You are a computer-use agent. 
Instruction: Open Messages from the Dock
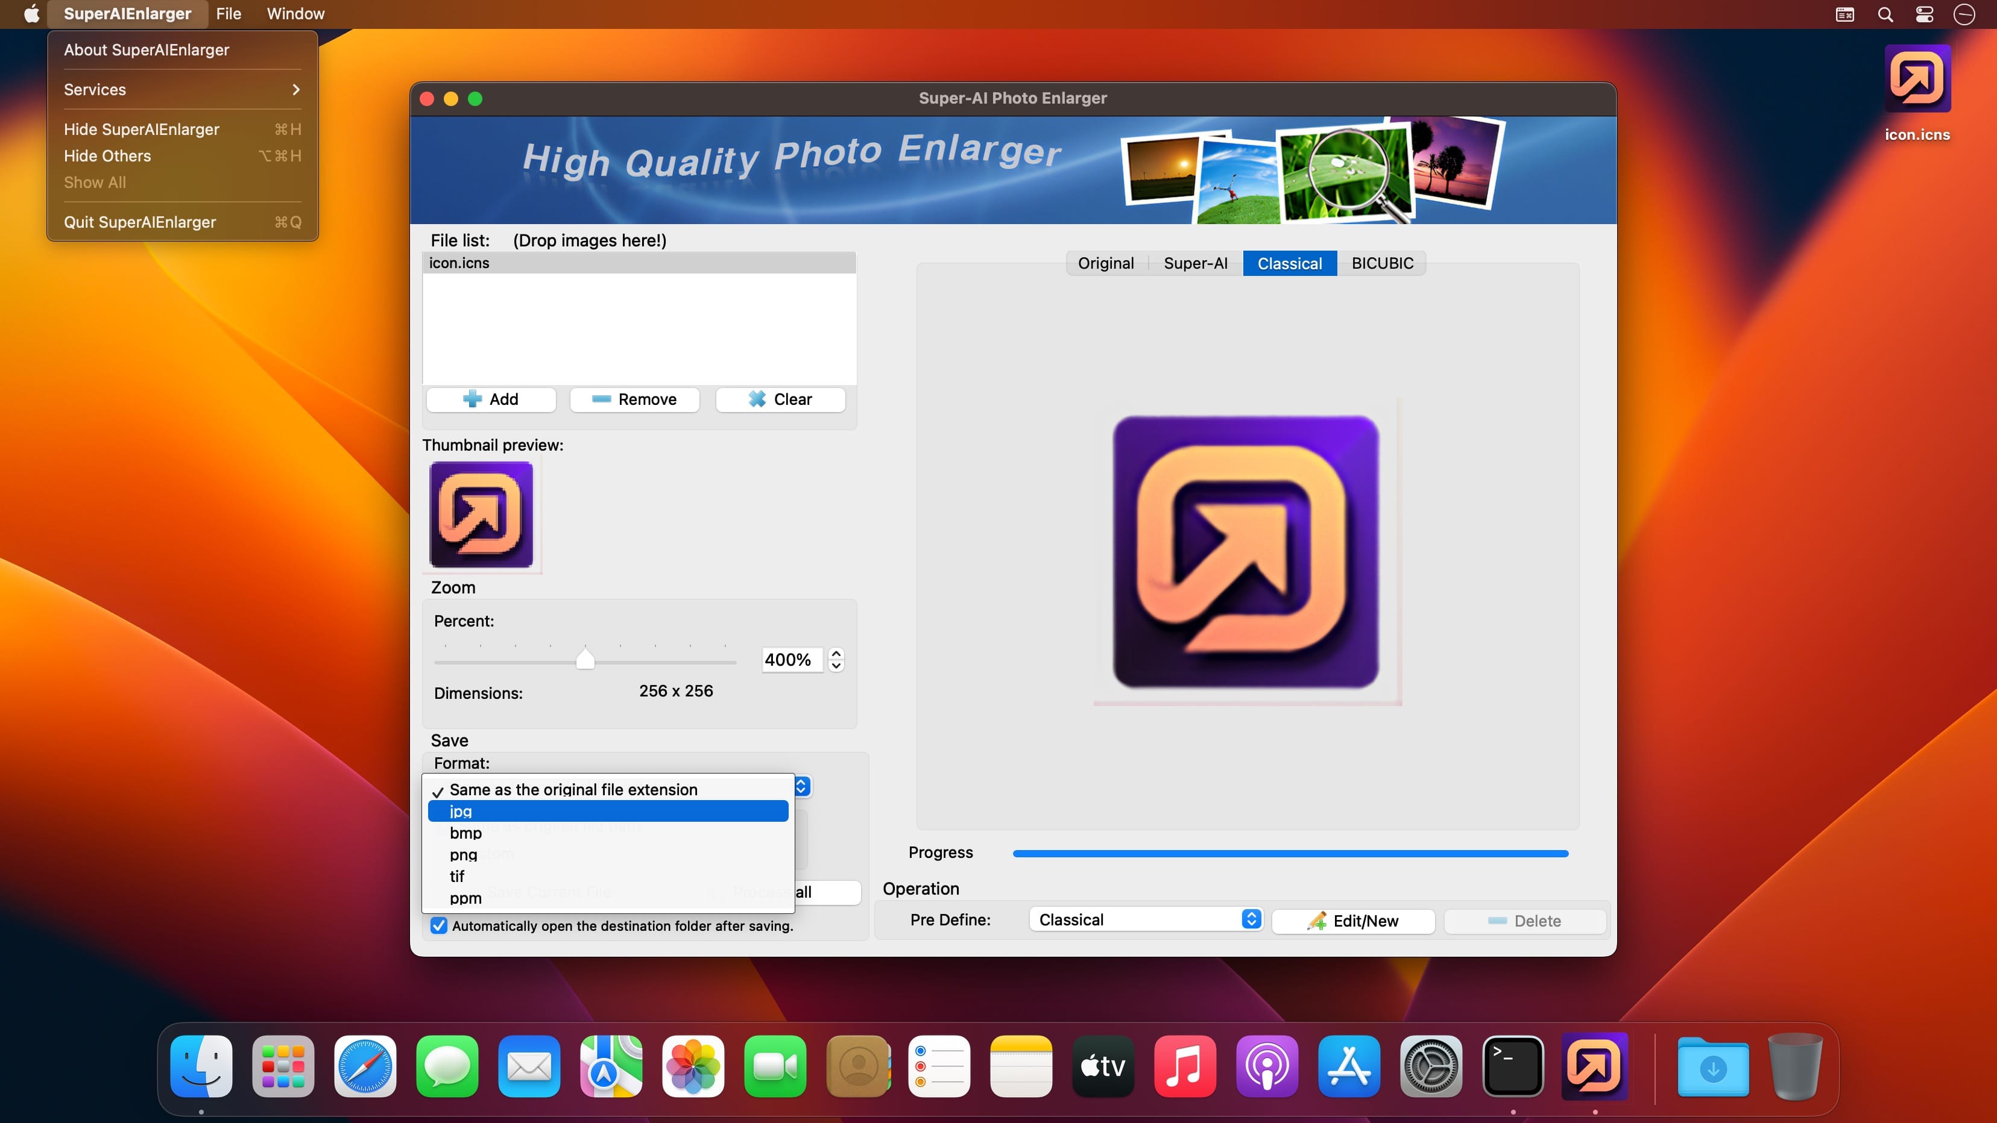point(447,1066)
